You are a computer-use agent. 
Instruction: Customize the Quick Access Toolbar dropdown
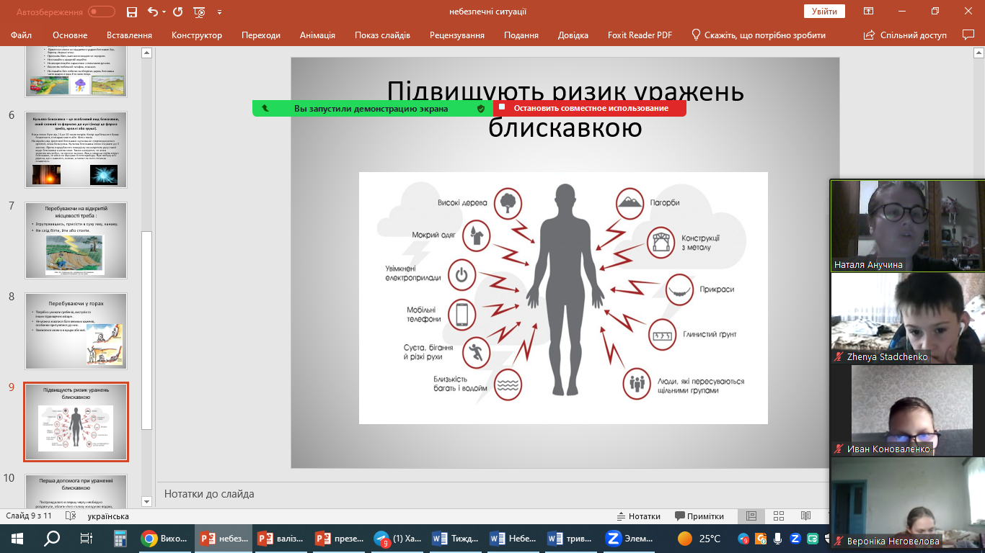(219, 12)
